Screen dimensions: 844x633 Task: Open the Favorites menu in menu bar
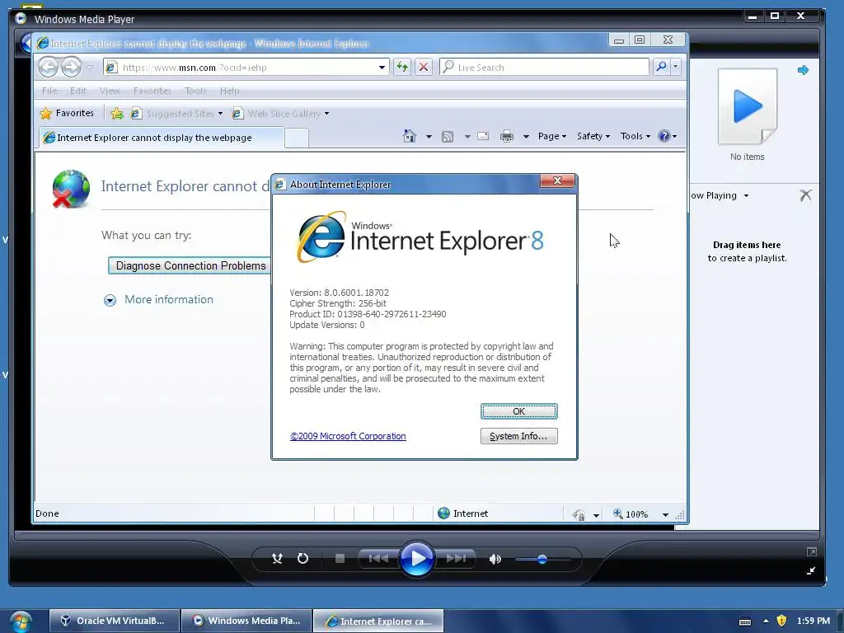(x=152, y=91)
